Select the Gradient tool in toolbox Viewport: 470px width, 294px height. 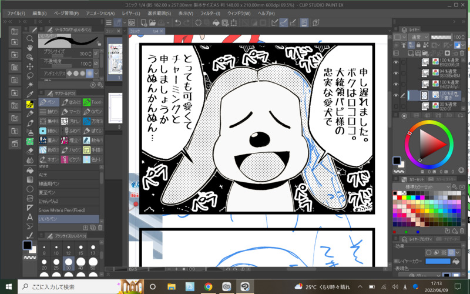tap(30, 179)
